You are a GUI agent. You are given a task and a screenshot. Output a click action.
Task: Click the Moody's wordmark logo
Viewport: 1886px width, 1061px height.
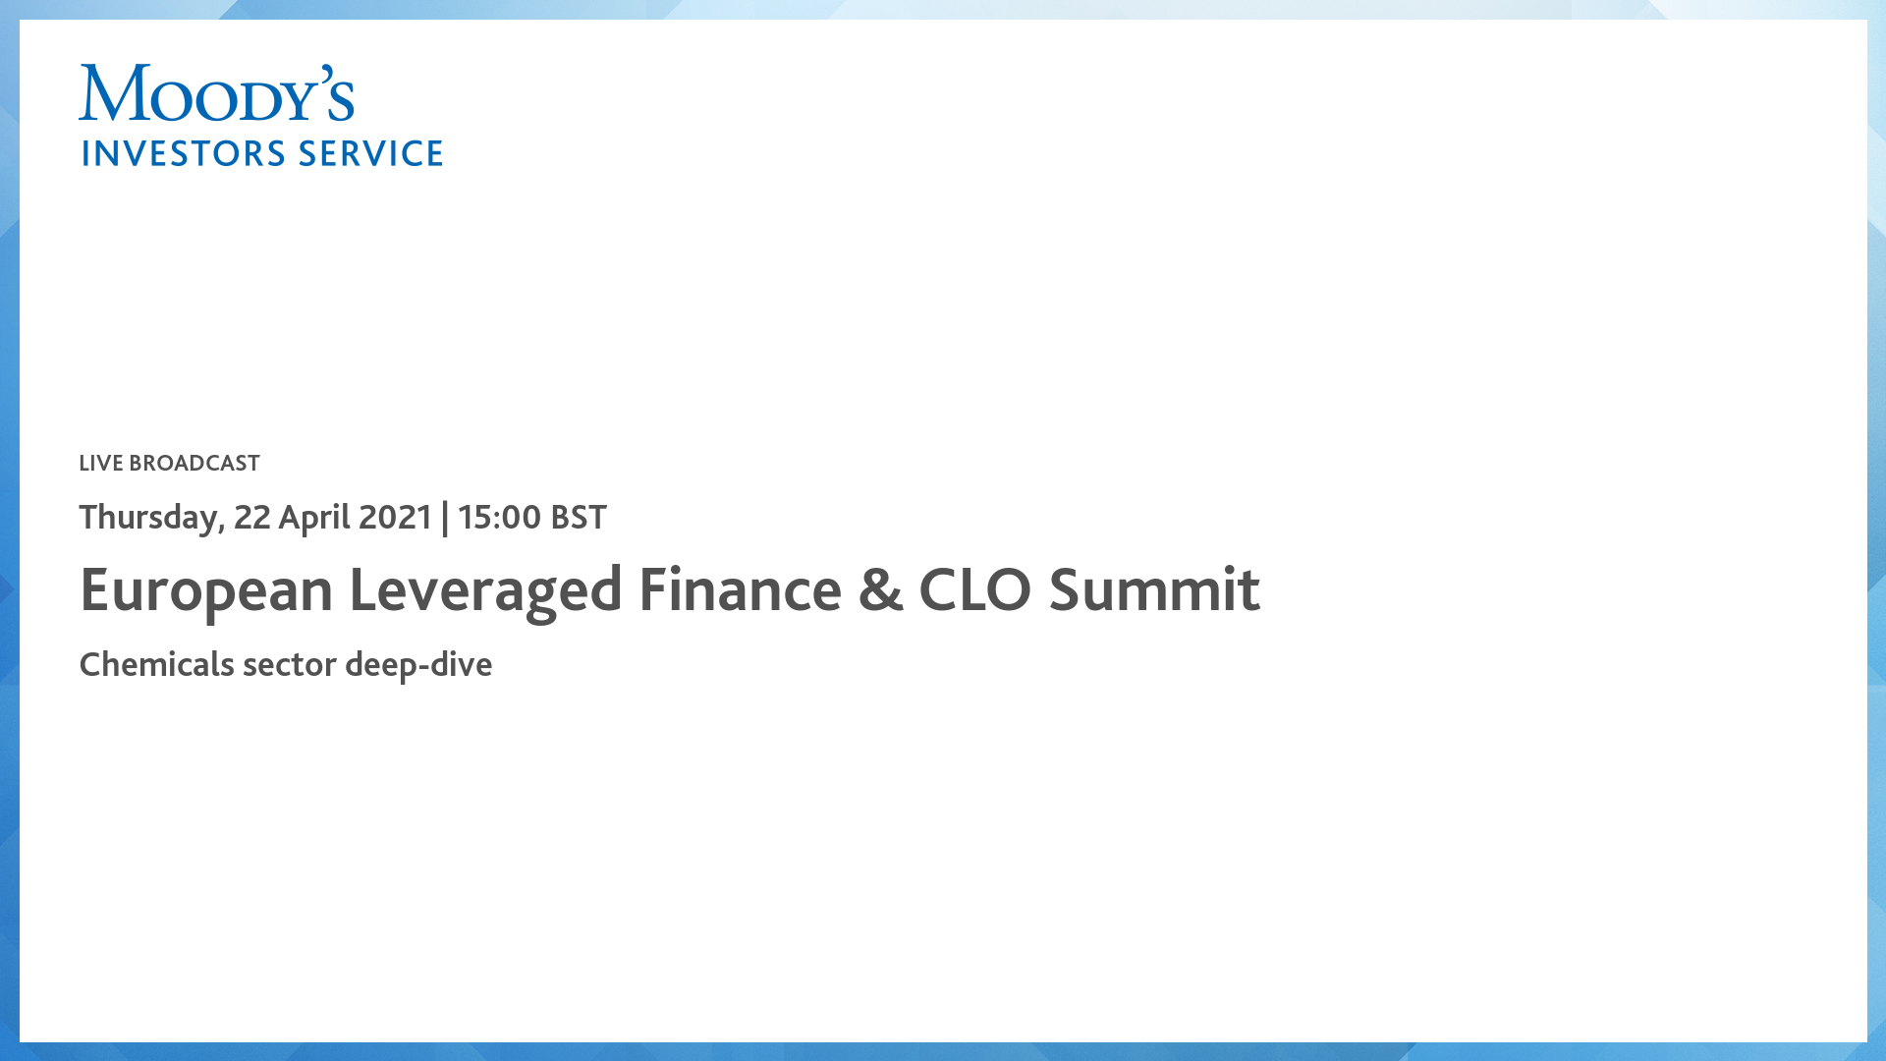(x=216, y=94)
